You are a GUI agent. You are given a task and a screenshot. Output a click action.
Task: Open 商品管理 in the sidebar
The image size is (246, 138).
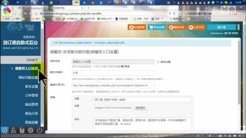(x=31, y=104)
